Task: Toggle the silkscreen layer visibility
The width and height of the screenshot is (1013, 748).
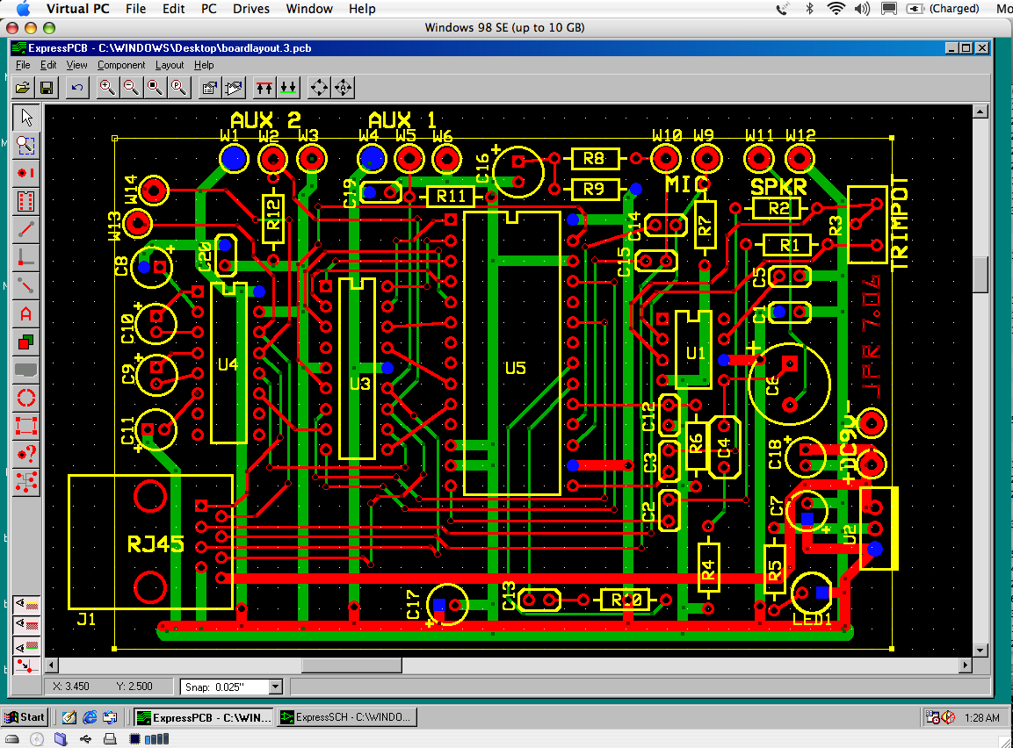Action: pos(26,605)
